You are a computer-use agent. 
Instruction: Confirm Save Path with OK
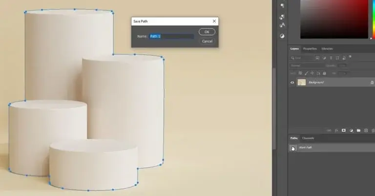point(207,32)
